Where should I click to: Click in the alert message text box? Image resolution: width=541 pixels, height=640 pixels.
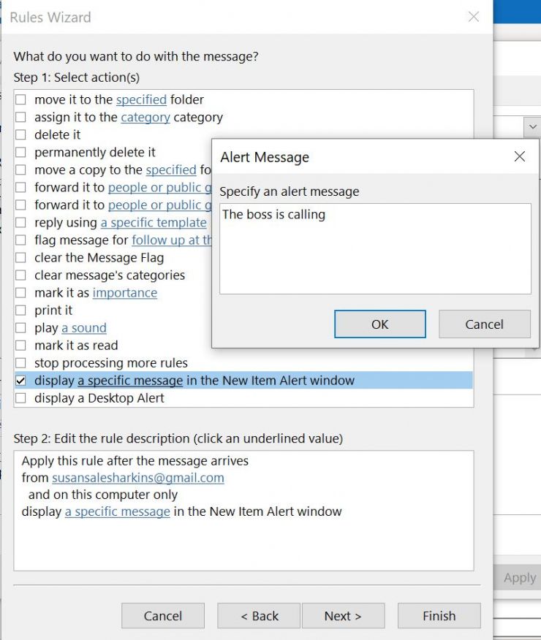[x=375, y=248]
